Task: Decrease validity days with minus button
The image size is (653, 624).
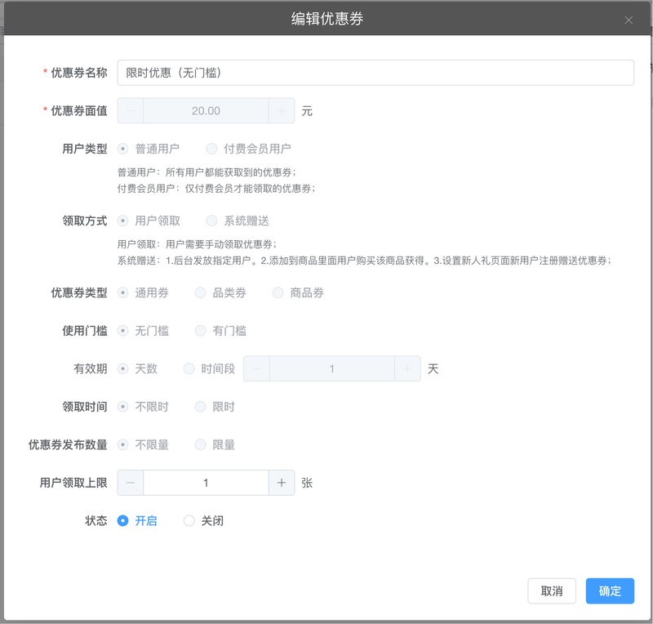Action: tap(256, 369)
